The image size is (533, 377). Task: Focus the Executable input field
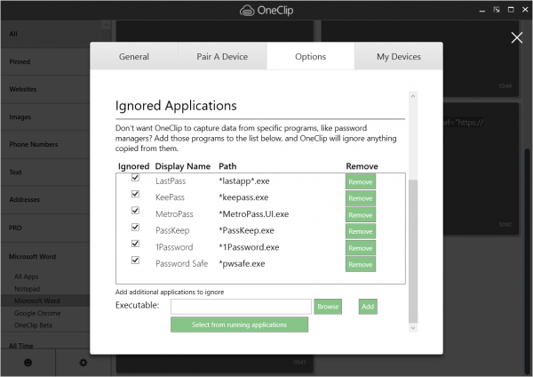pyautogui.click(x=241, y=307)
